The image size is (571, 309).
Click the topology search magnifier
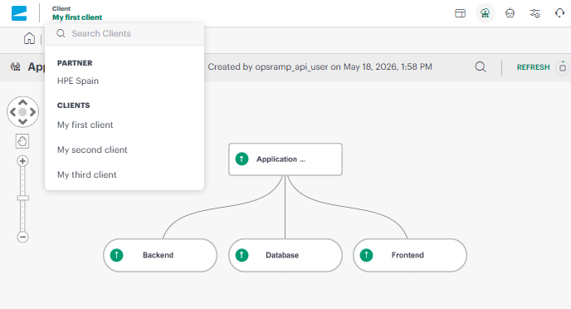[481, 67]
